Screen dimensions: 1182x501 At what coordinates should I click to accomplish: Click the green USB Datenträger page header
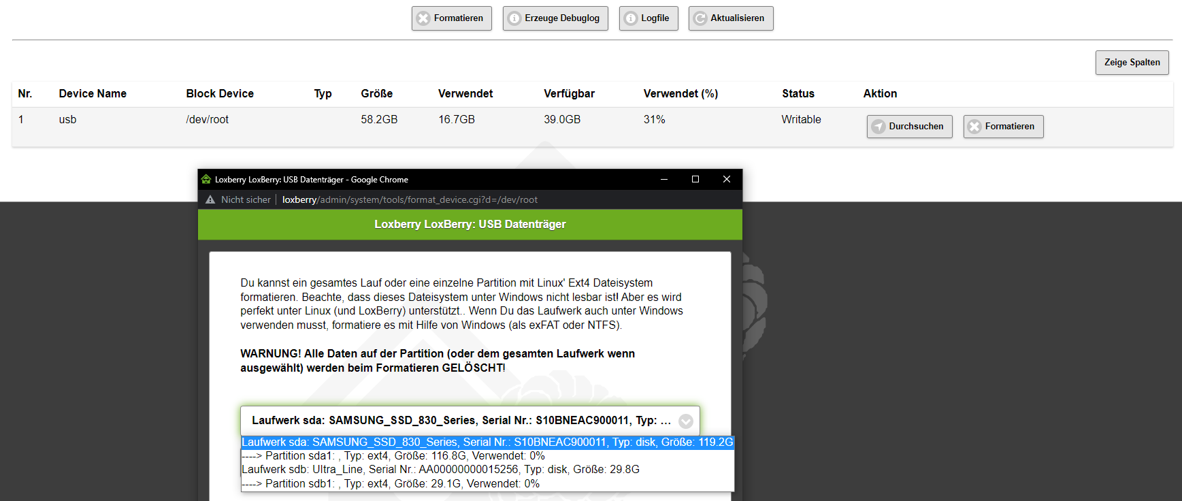470,225
